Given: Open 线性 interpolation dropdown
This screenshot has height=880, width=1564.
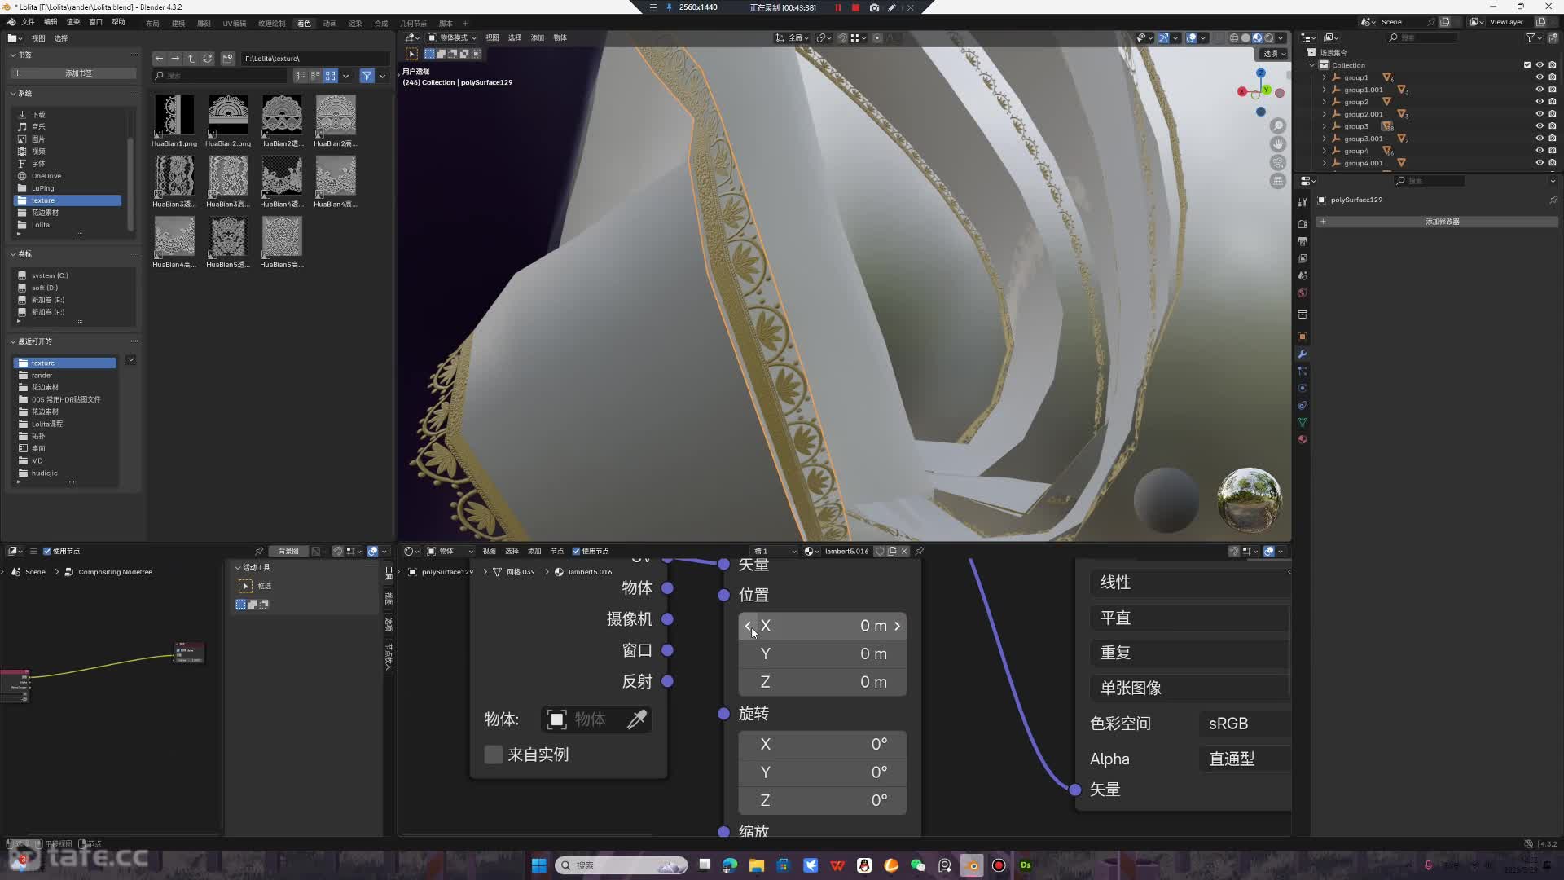Looking at the screenshot, I should coord(1190,583).
